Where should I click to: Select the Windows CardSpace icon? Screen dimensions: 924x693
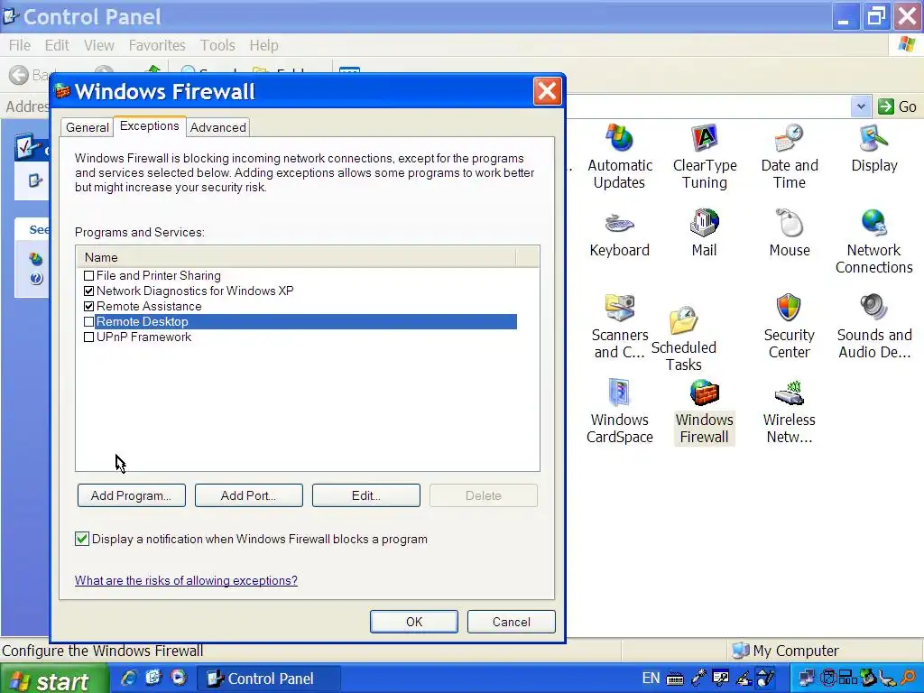click(619, 411)
